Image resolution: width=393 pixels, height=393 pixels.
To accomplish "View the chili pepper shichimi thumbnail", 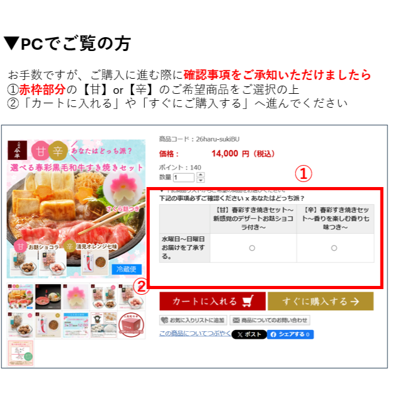I will pos(48,325).
